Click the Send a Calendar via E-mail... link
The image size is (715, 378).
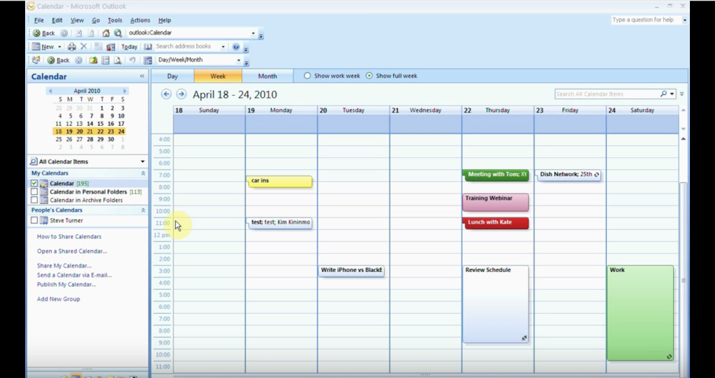point(74,275)
